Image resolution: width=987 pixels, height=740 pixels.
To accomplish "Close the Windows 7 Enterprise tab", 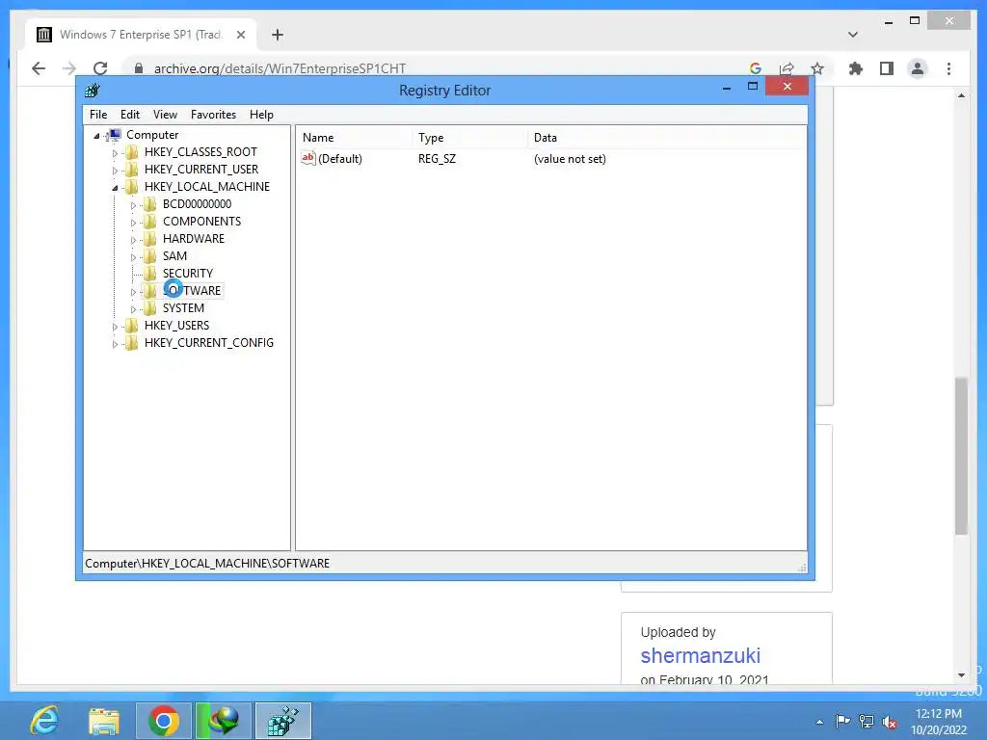I will pos(240,35).
